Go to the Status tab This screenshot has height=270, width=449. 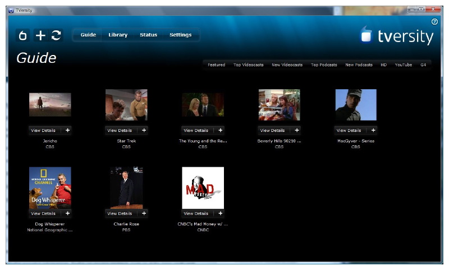(148, 35)
